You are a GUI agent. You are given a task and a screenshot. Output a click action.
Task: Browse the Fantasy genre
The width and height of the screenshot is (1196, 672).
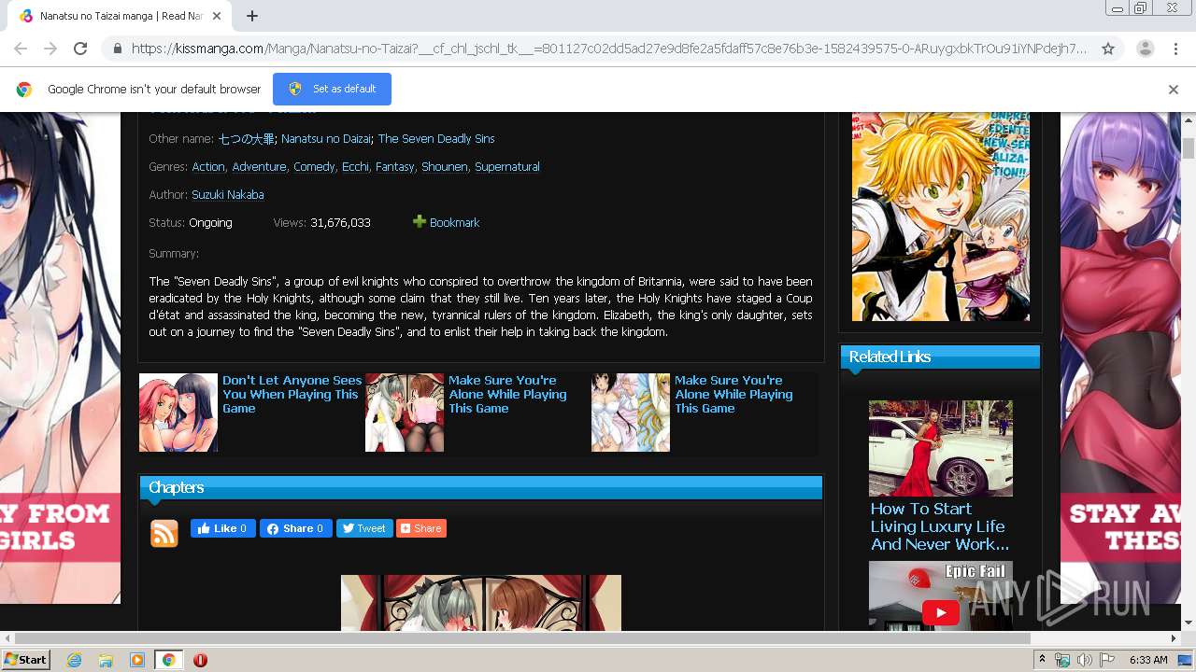pyautogui.click(x=394, y=166)
